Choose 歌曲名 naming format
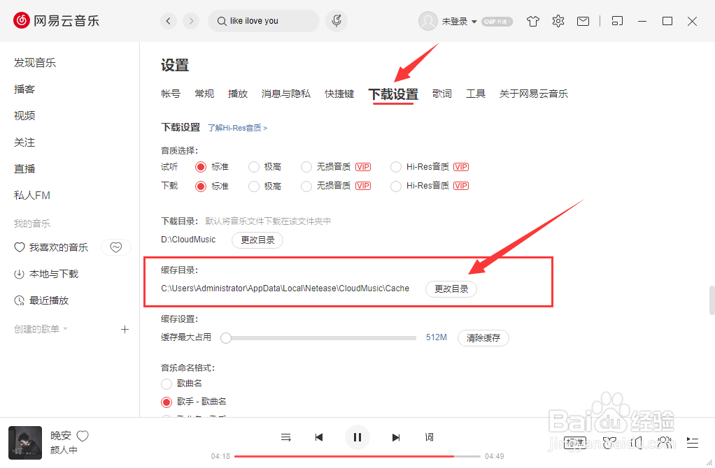The image size is (715, 468). 167,383
